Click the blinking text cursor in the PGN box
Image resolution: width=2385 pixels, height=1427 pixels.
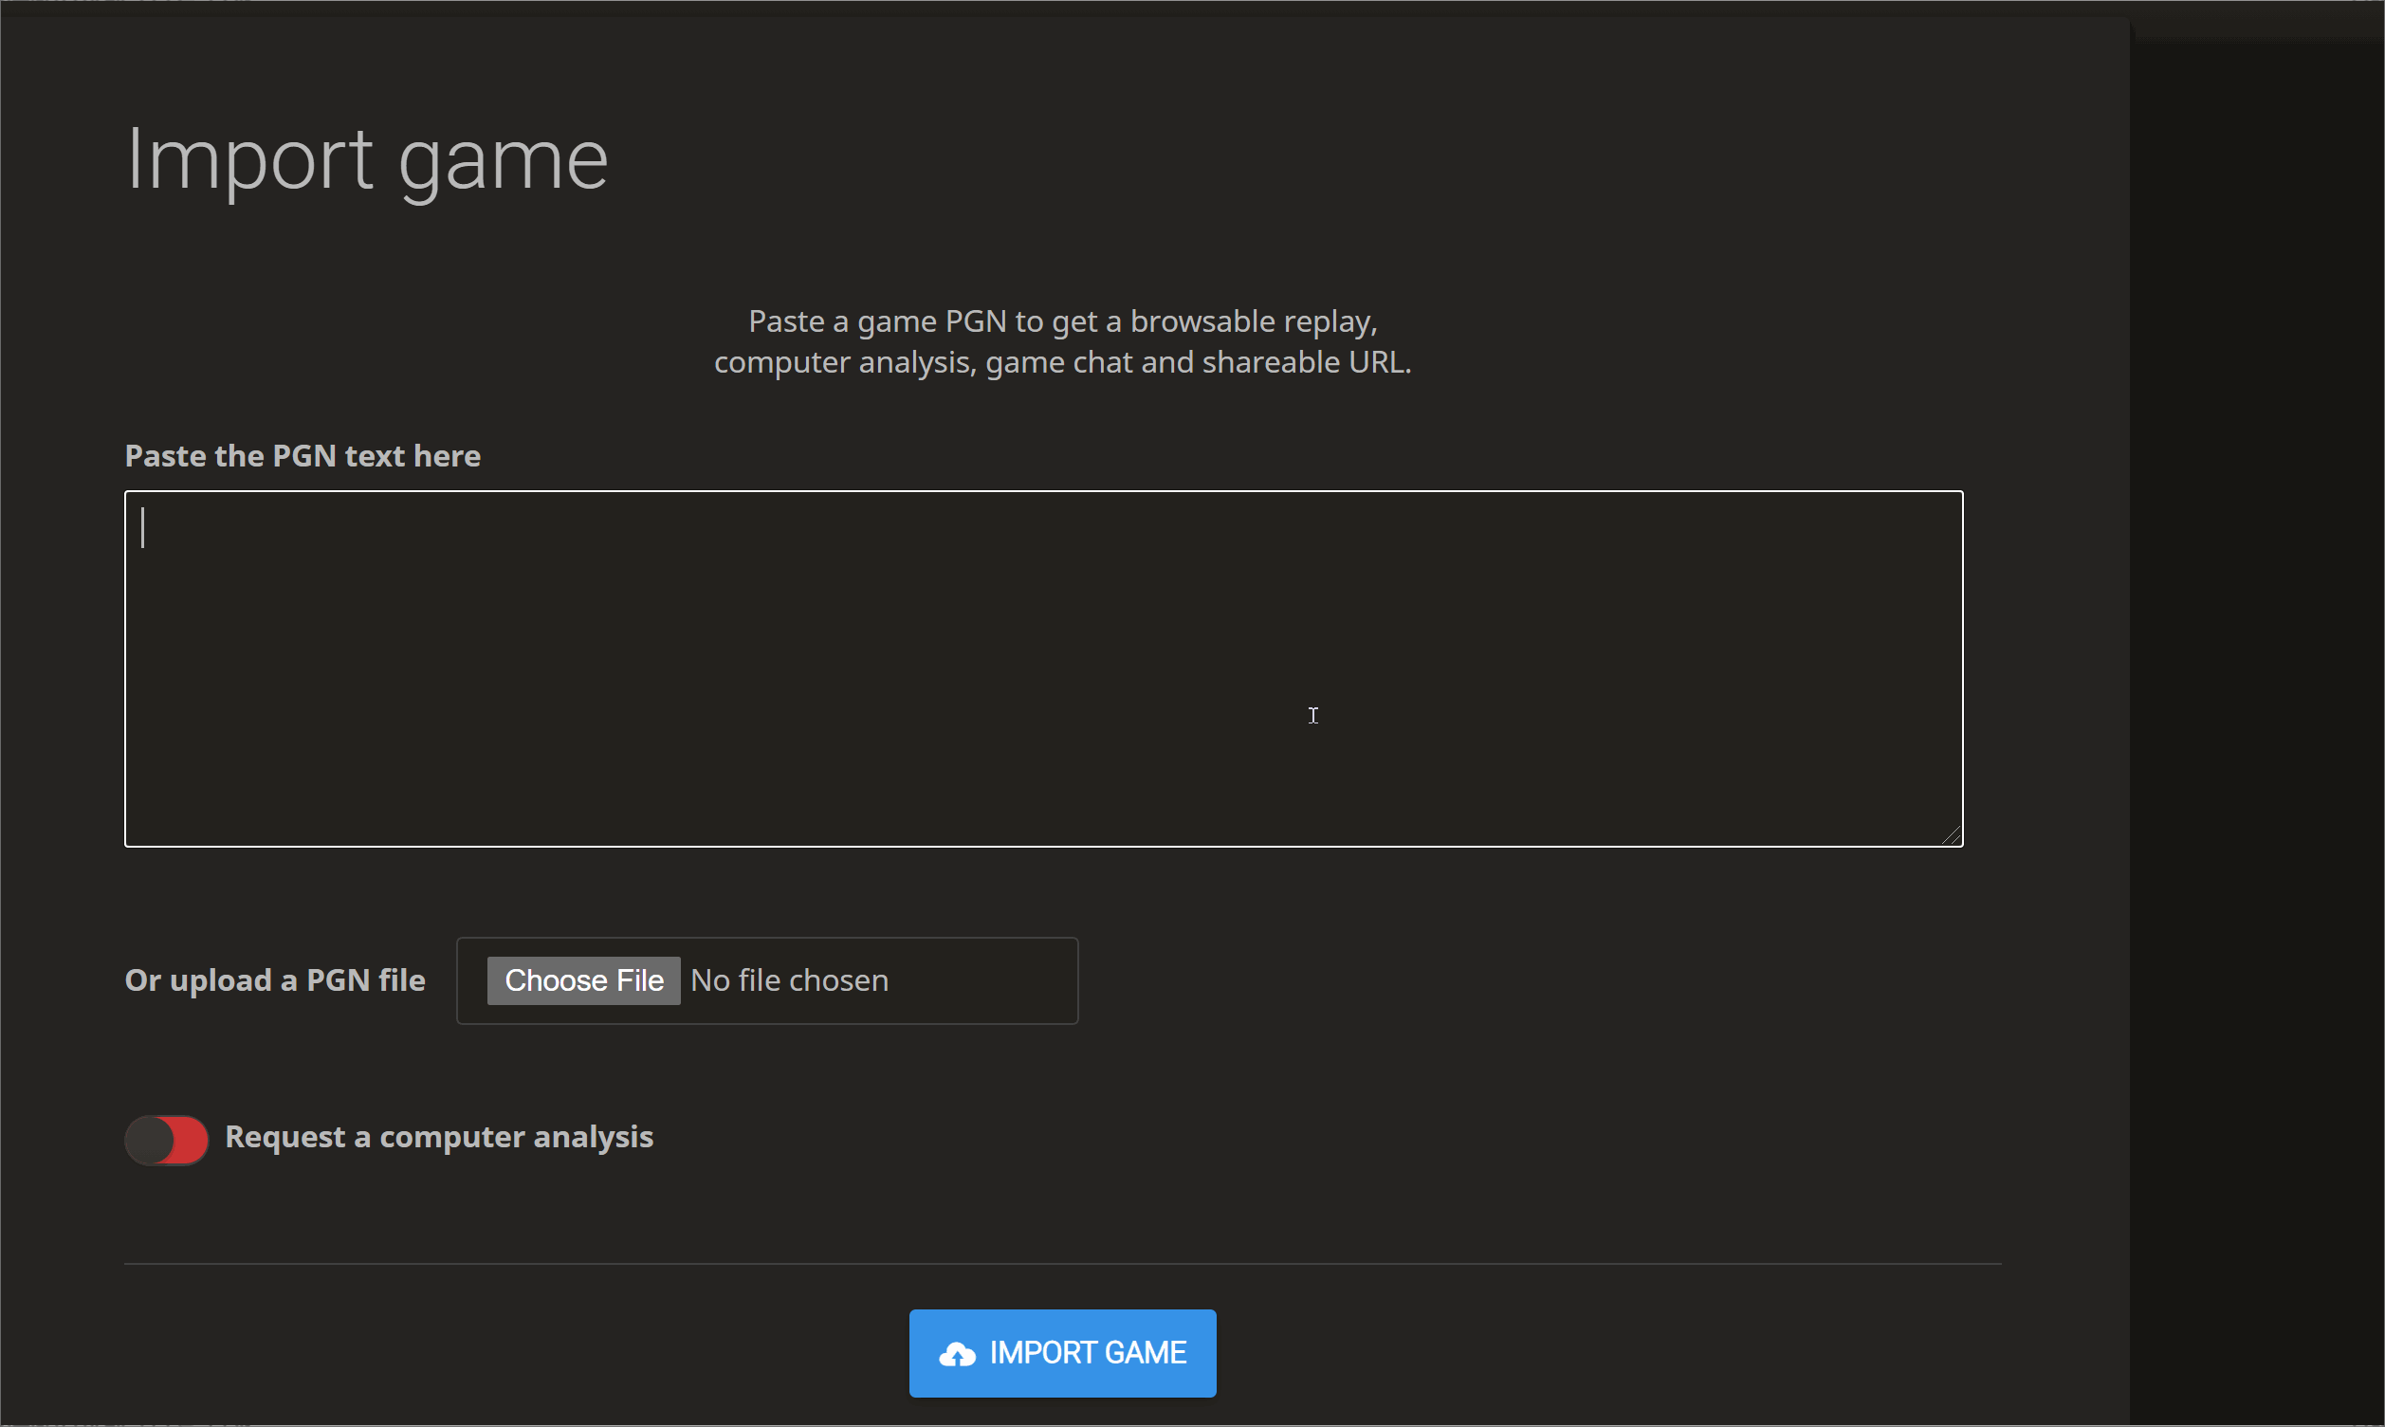coord(143,528)
